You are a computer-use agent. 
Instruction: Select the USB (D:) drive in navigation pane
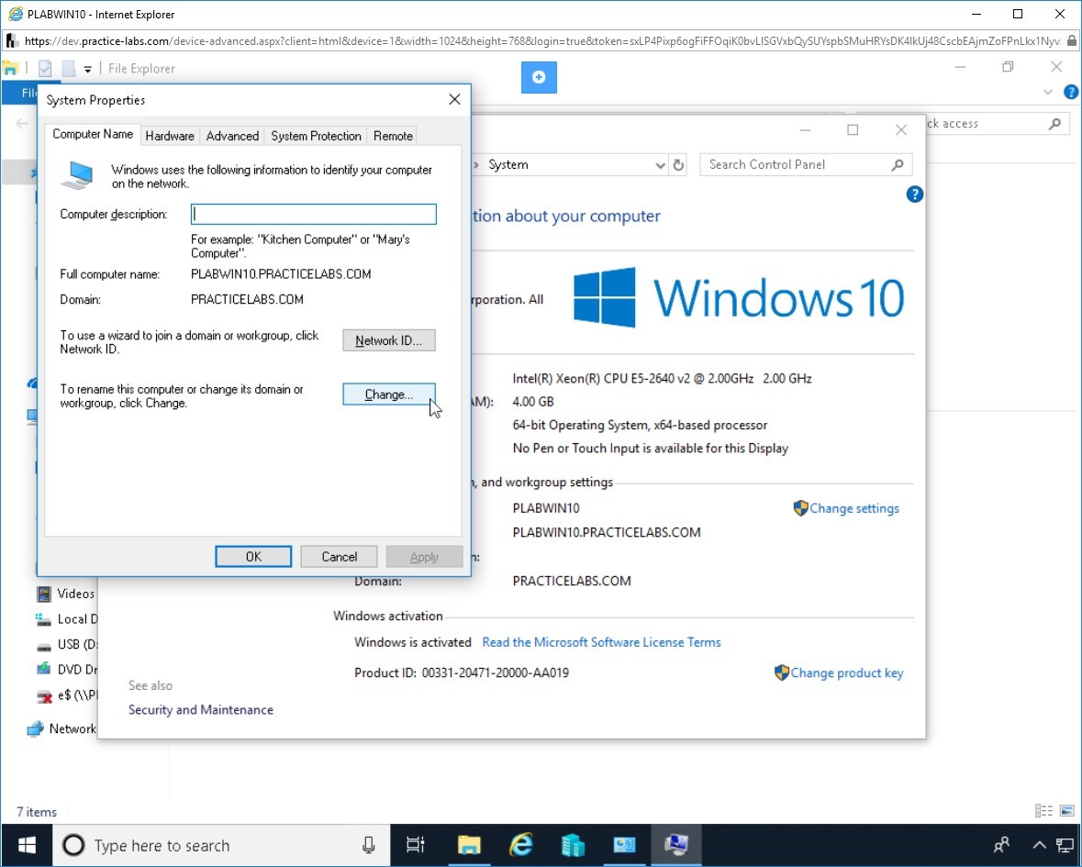point(66,644)
